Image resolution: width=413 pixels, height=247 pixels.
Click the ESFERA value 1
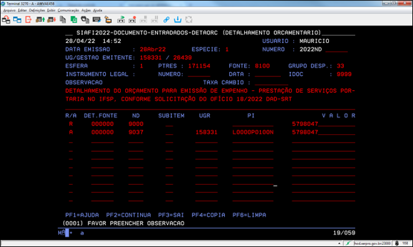coord(141,66)
